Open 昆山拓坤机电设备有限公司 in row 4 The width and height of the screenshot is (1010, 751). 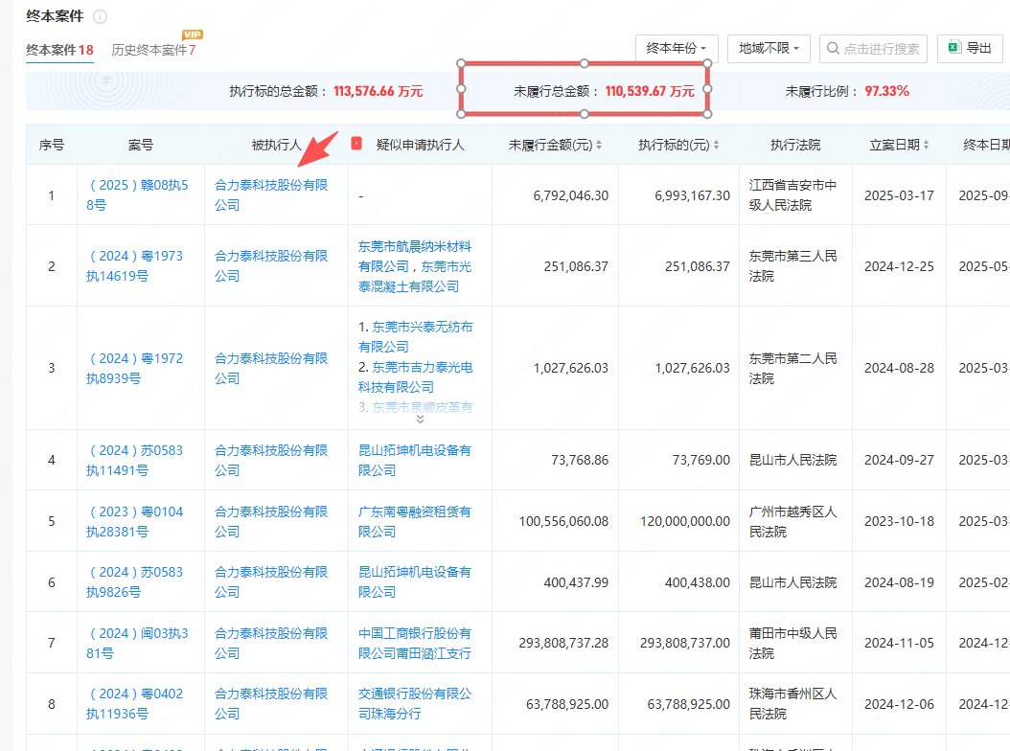tap(415, 461)
